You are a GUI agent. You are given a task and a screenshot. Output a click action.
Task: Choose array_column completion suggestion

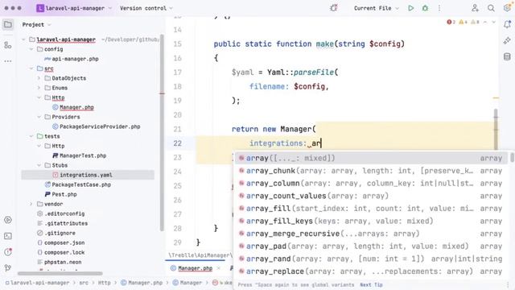[x=371, y=183]
